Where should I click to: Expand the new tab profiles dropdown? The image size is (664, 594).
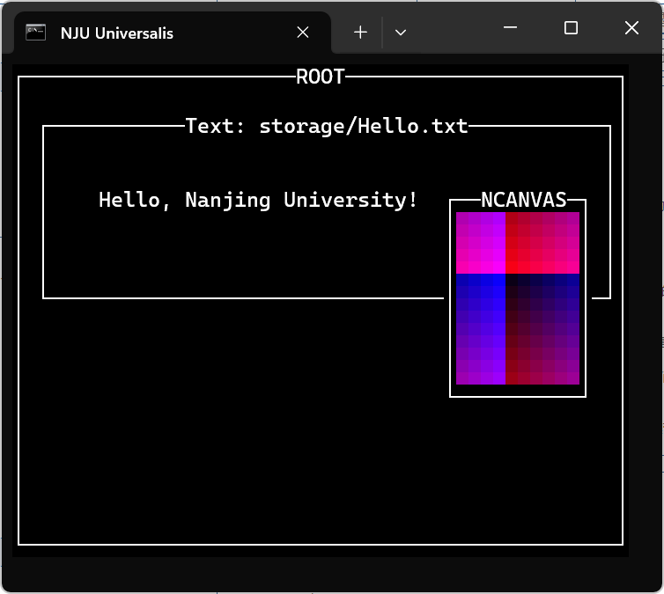(x=401, y=33)
